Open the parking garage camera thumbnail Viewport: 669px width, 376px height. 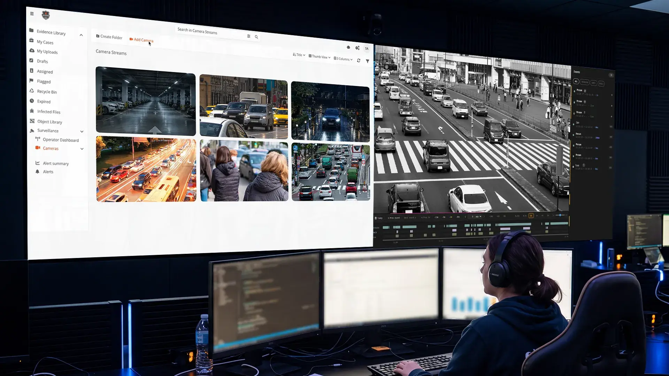coord(146,101)
